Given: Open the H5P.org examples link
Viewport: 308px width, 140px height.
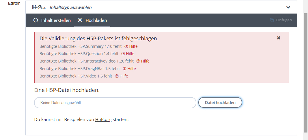Looking at the screenshot, I should coord(103,120).
